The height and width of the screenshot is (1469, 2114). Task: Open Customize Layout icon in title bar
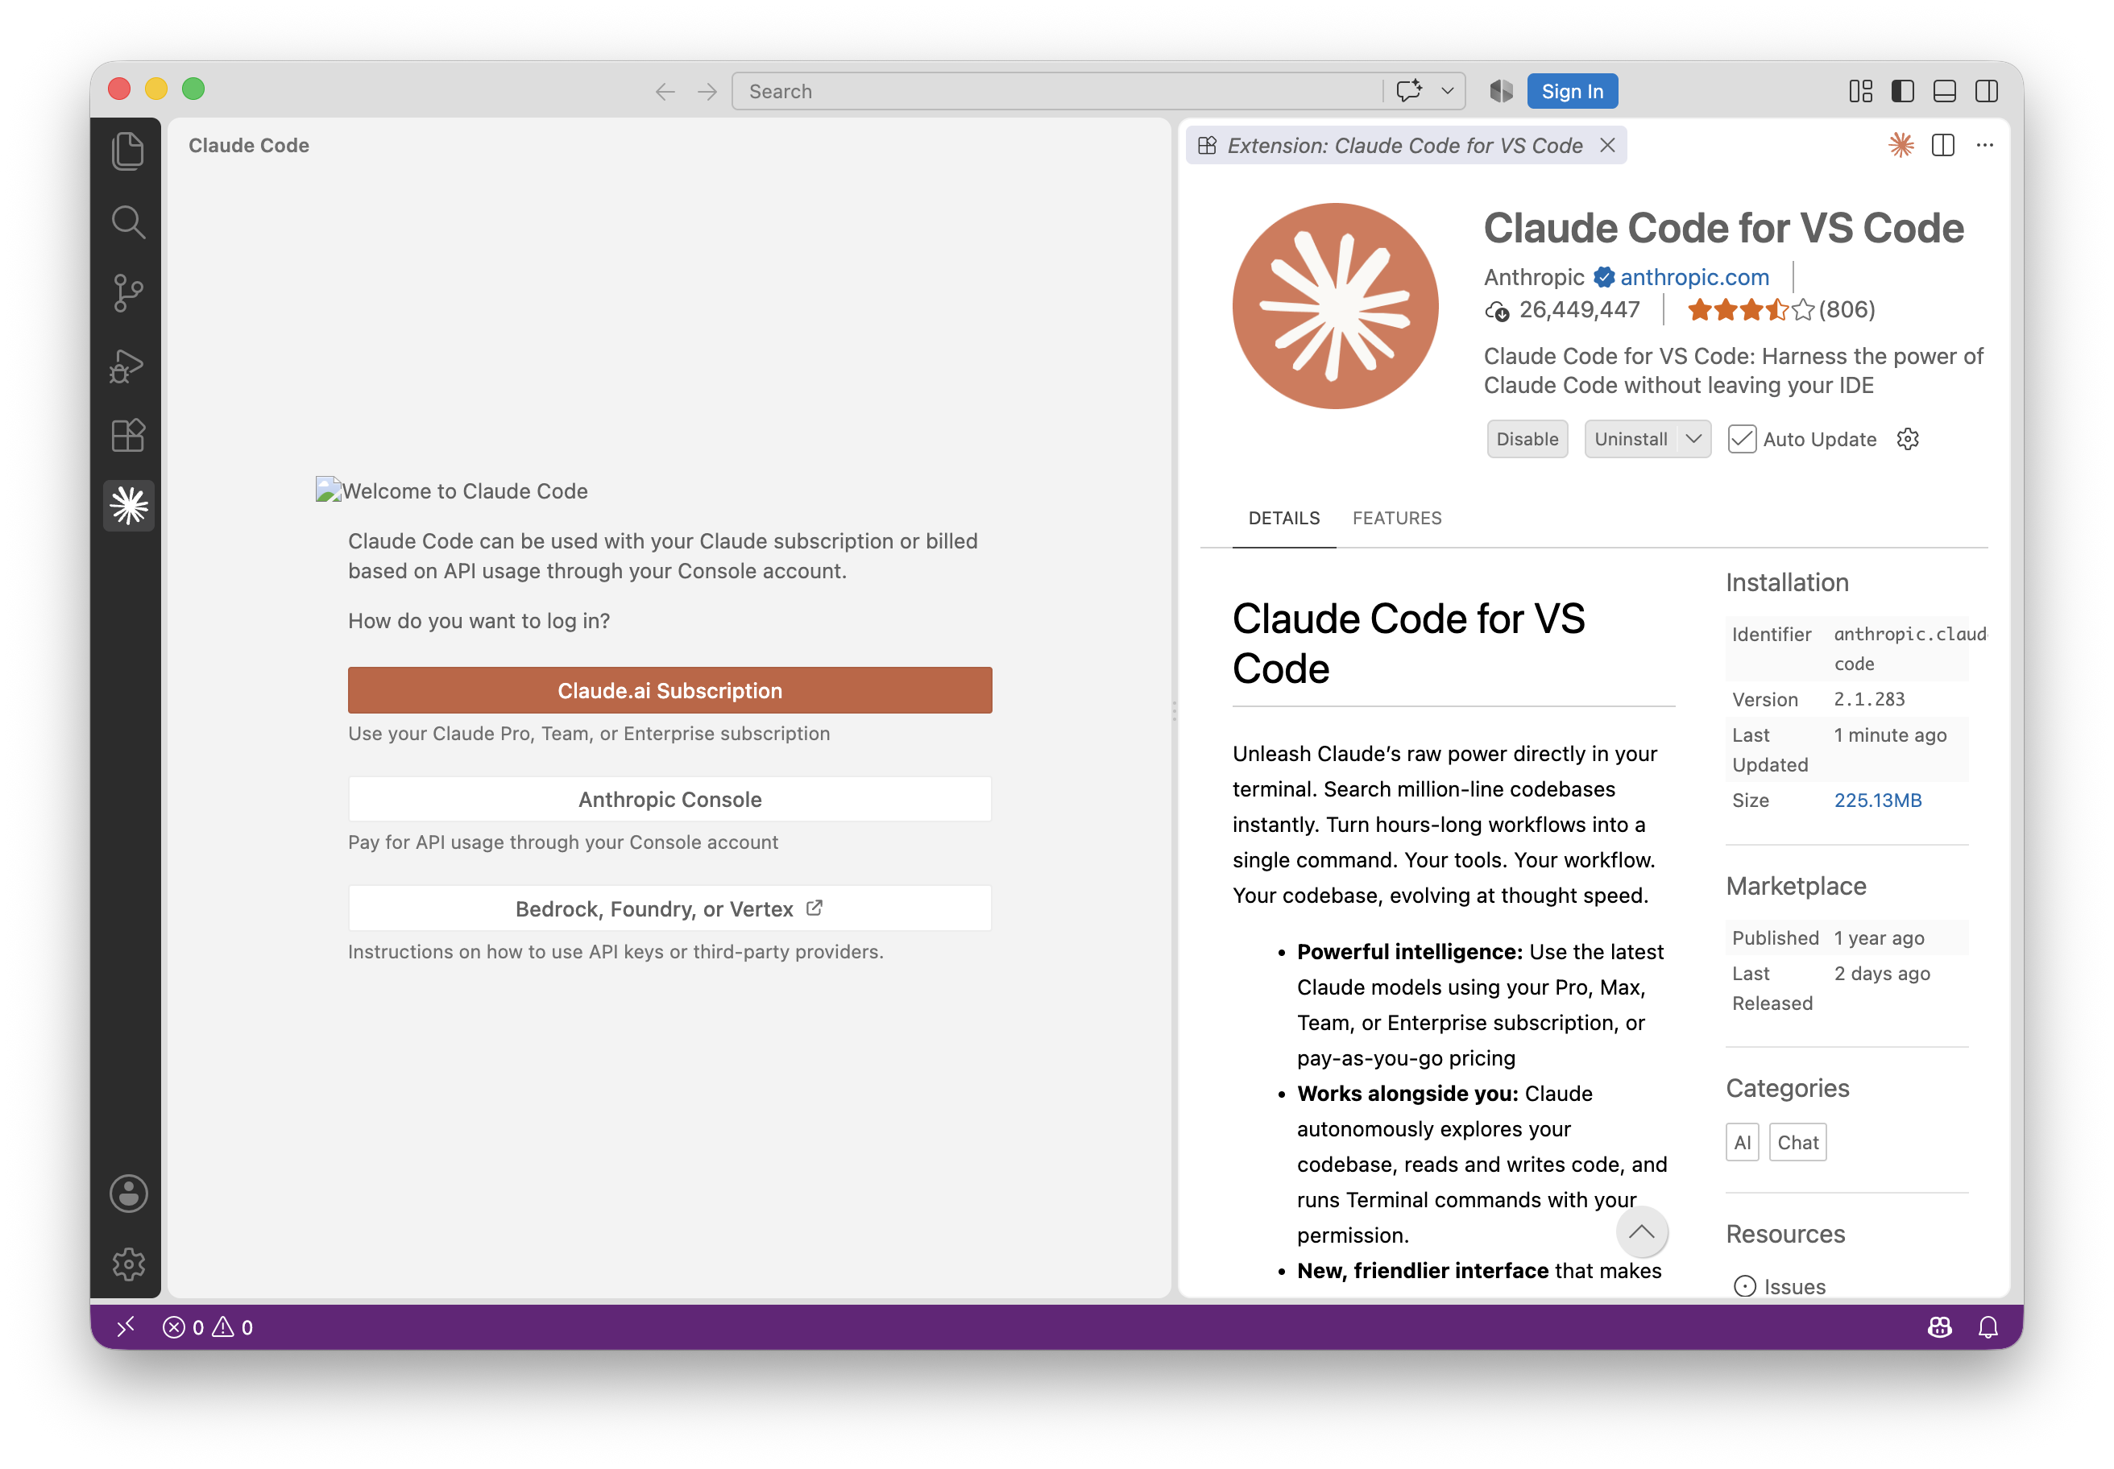pos(1861,91)
